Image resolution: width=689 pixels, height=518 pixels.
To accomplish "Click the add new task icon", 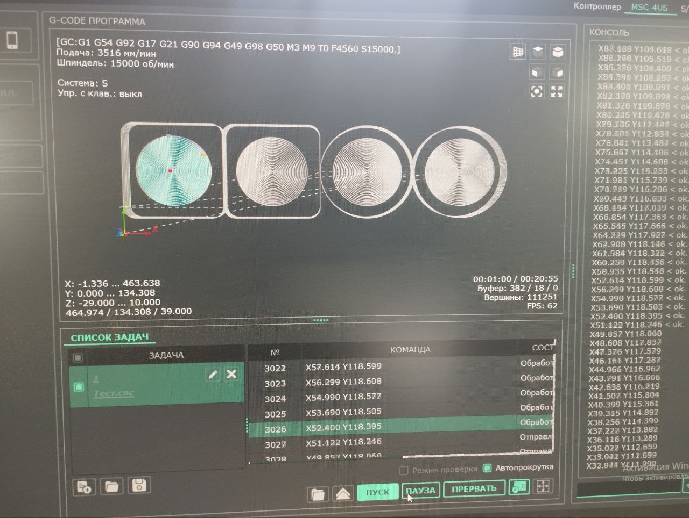I will point(85,487).
